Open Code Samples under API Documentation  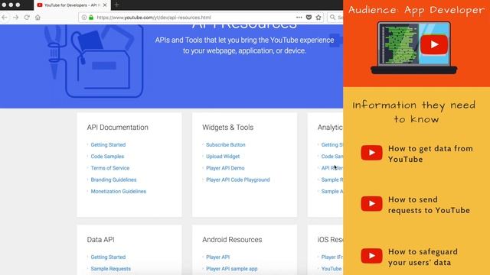[x=107, y=156]
